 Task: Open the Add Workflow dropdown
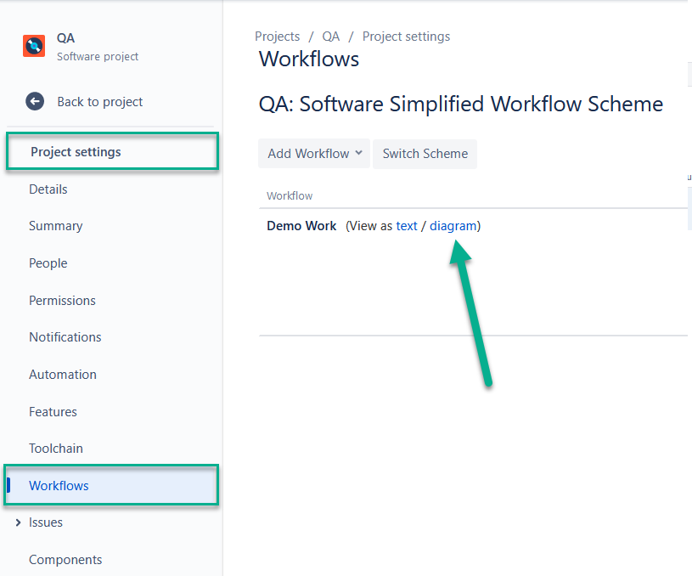point(313,154)
